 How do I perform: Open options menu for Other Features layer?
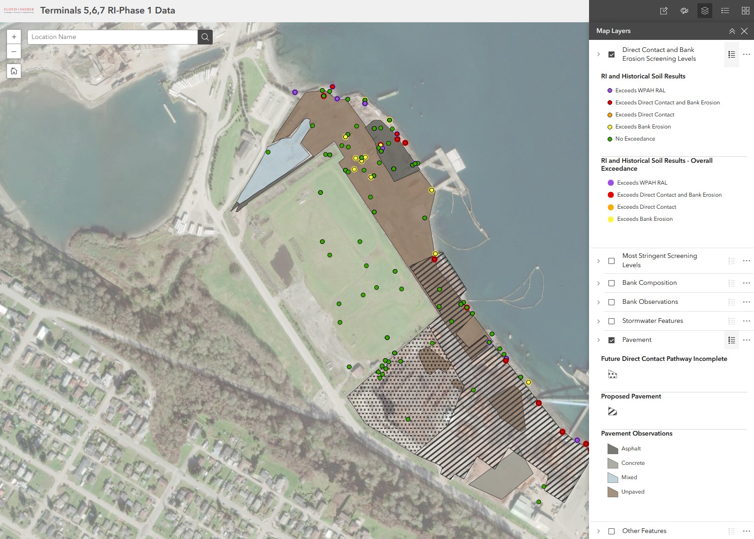pyautogui.click(x=747, y=531)
